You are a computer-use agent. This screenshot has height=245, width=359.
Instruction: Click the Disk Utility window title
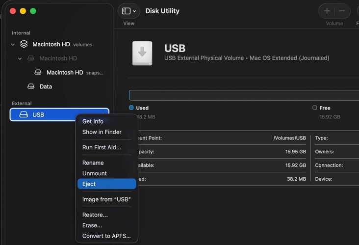[x=162, y=11]
